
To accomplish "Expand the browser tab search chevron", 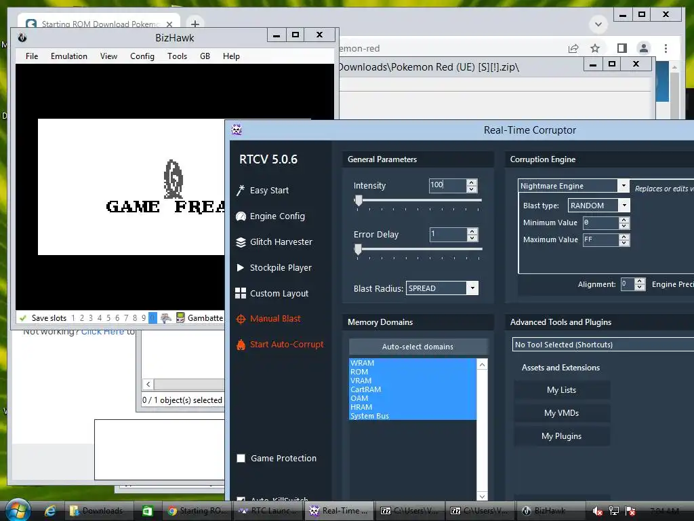I will [x=598, y=24].
